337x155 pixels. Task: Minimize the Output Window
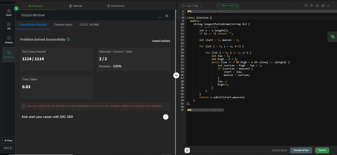coord(160,17)
